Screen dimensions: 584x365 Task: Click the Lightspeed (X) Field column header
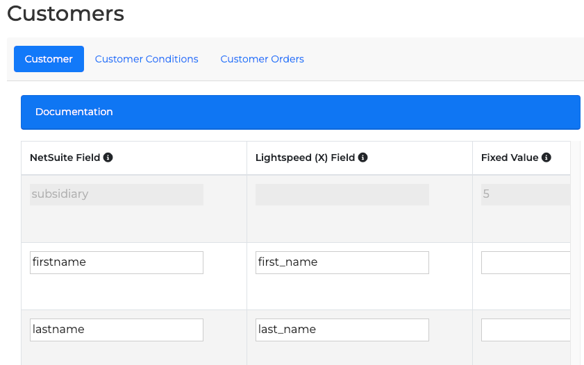point(305,158)
